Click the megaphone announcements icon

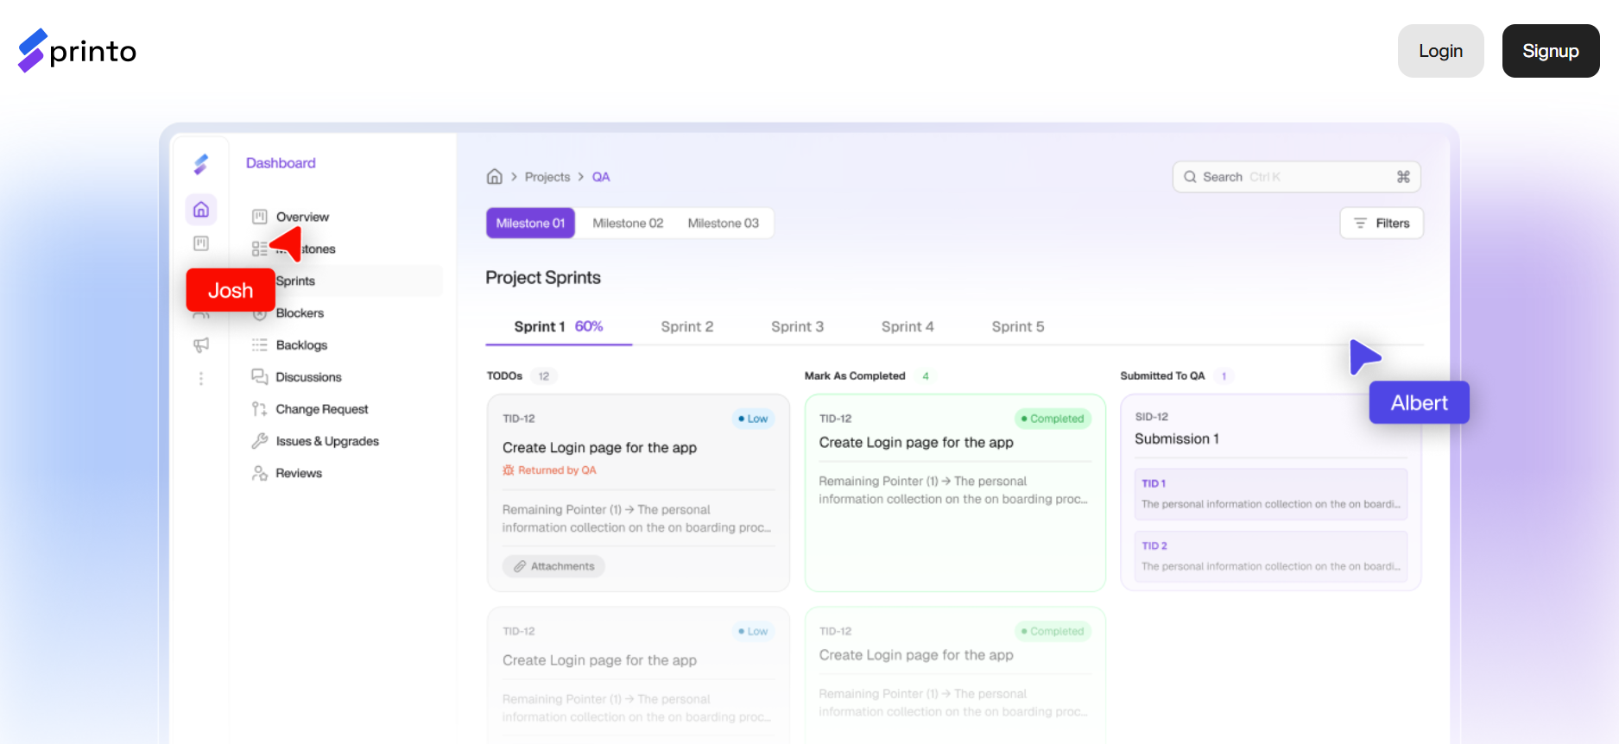[x=201, y=345]
